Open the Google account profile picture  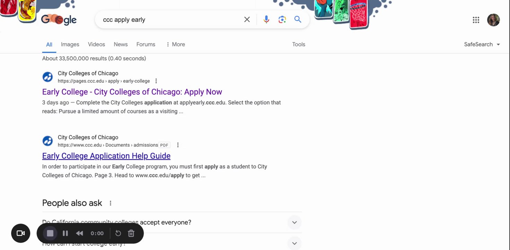point(493,20)
